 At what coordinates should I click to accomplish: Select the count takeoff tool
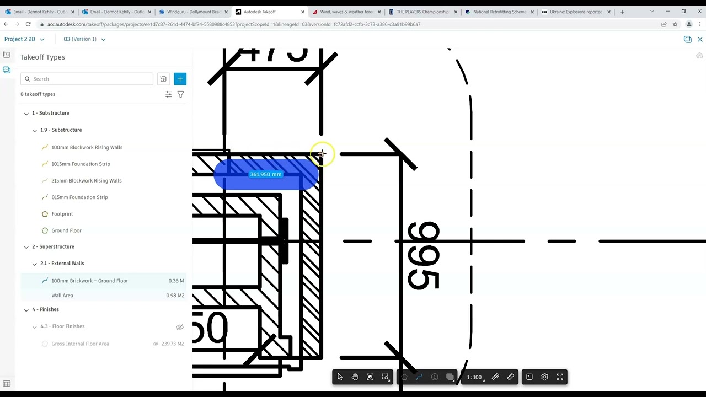pyautogui.click(x=435, y=377)
